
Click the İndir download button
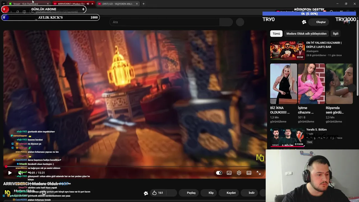coord(252,193)
